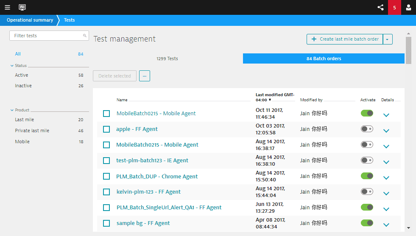Open apple - FF Agent batch order link

[137, 129]
